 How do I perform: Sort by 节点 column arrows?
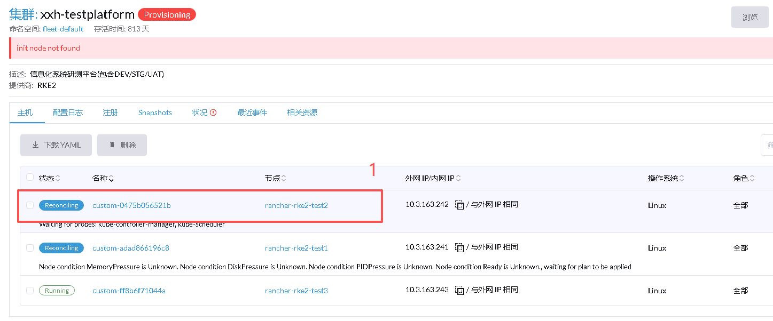click(x=284, y=178)
